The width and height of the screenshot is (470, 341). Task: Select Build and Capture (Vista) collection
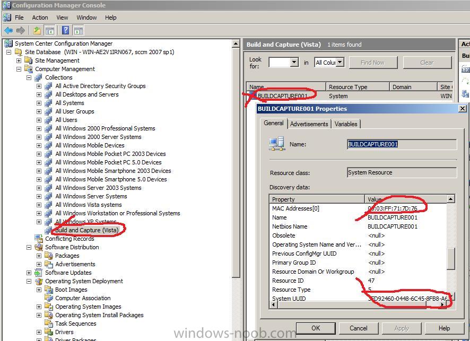click(87, 230)
